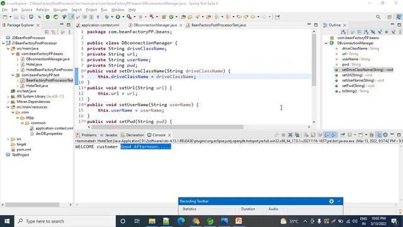
Task: Collapse com.beanFactoryPP.beans package
Action: tap(13, 54)
